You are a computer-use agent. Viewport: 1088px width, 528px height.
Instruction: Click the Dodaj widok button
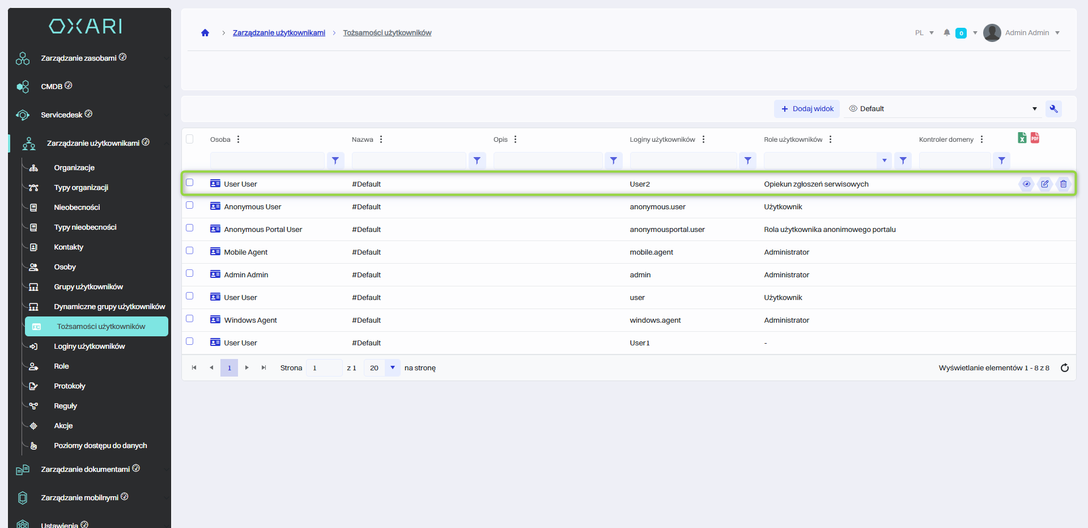pyautogui.click(x=807, y=109)
